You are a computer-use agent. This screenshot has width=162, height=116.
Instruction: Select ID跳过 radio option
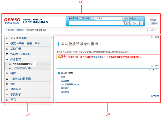(128, 18)
